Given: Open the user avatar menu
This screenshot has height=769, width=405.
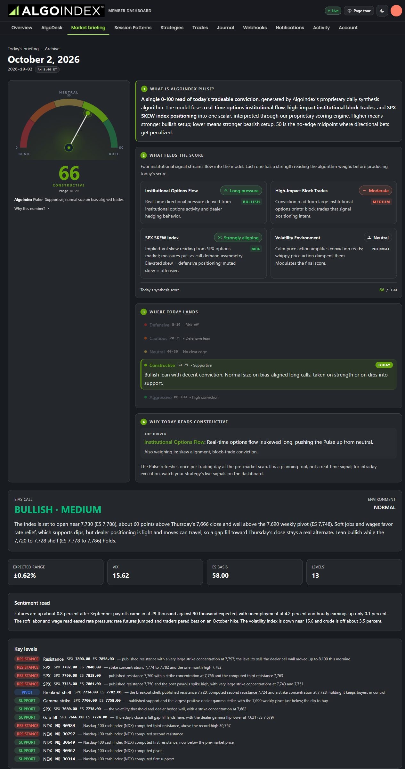Looking at the screenshot, I should click(x=396, y=11).
